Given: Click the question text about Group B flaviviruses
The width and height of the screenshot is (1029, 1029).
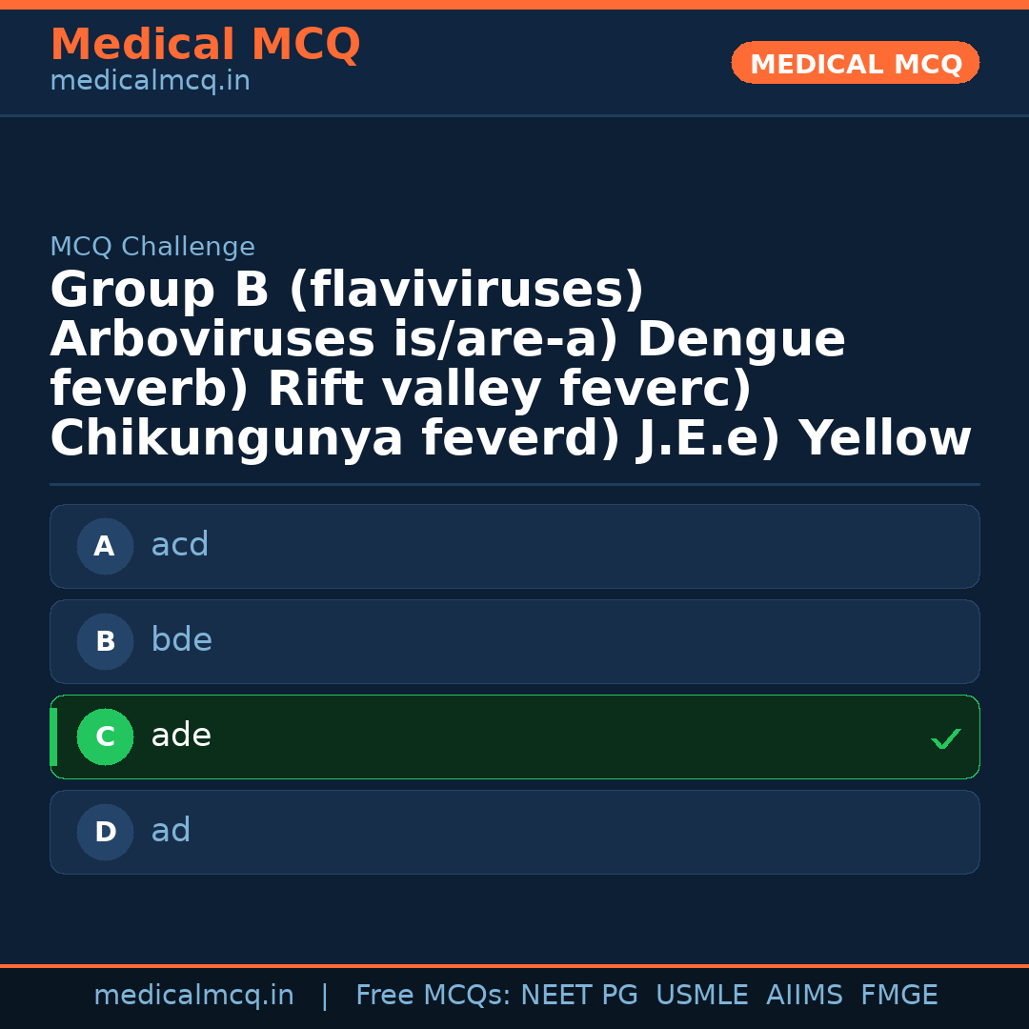Looking at the screenshot, I should tap(510, 362).
